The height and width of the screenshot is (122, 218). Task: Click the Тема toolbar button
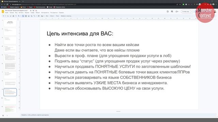point(58,16)
